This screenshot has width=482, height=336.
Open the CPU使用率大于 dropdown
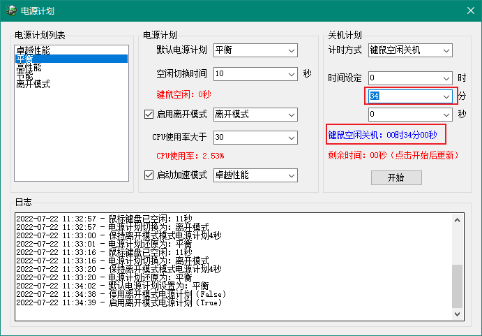point(255,138)
